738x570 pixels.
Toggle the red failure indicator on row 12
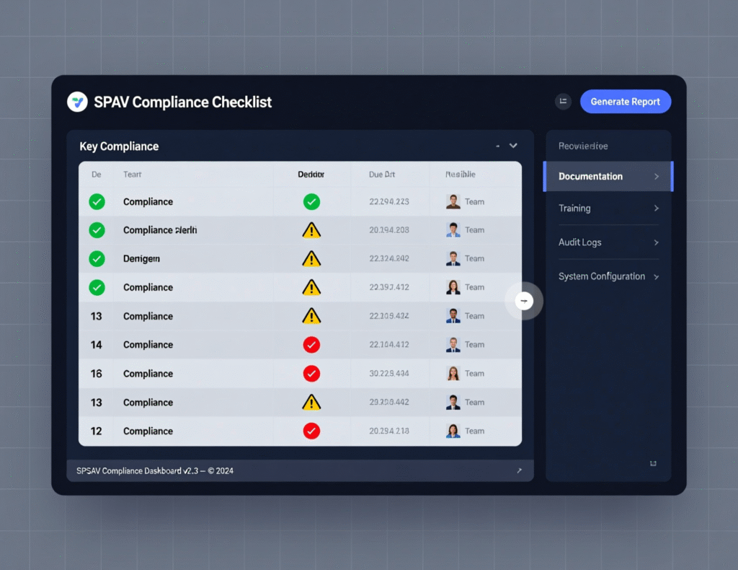pos(311,431)
